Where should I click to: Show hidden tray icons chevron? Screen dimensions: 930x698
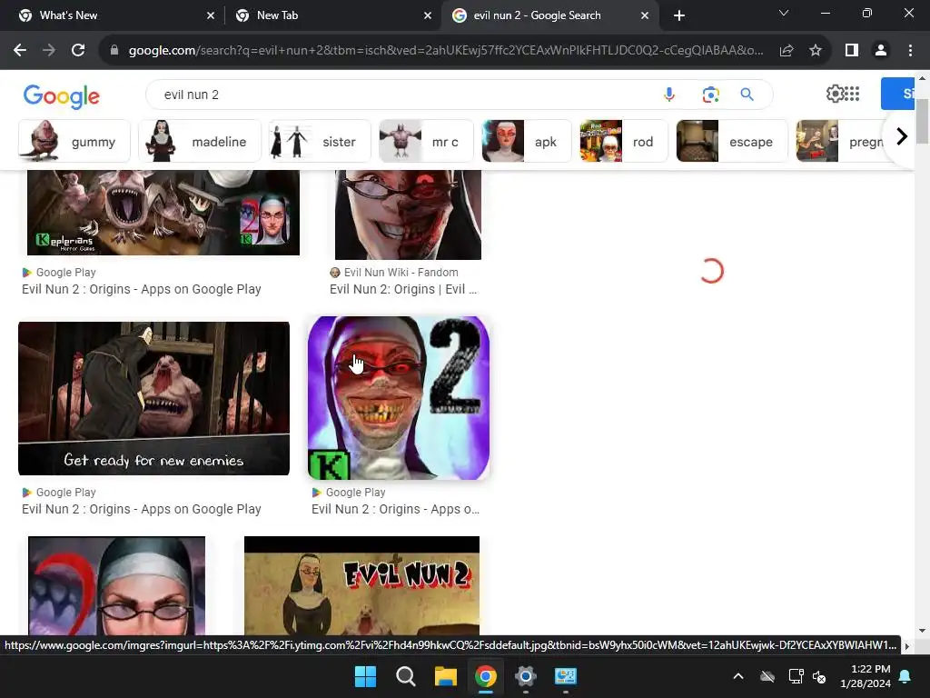(x=738, y=676)
